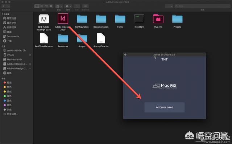The height and width of the screenshot is (144, 232).
Task: Open the Resources folder
Action: tap(63, 38)
